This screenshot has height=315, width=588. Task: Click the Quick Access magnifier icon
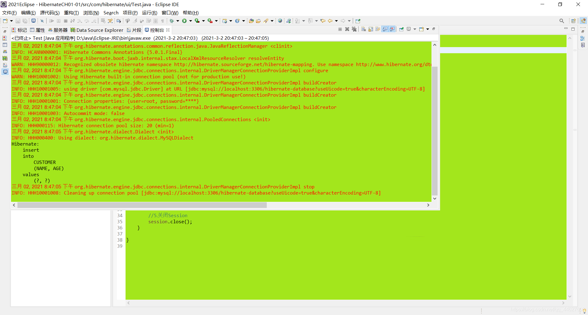pos(562,21)
